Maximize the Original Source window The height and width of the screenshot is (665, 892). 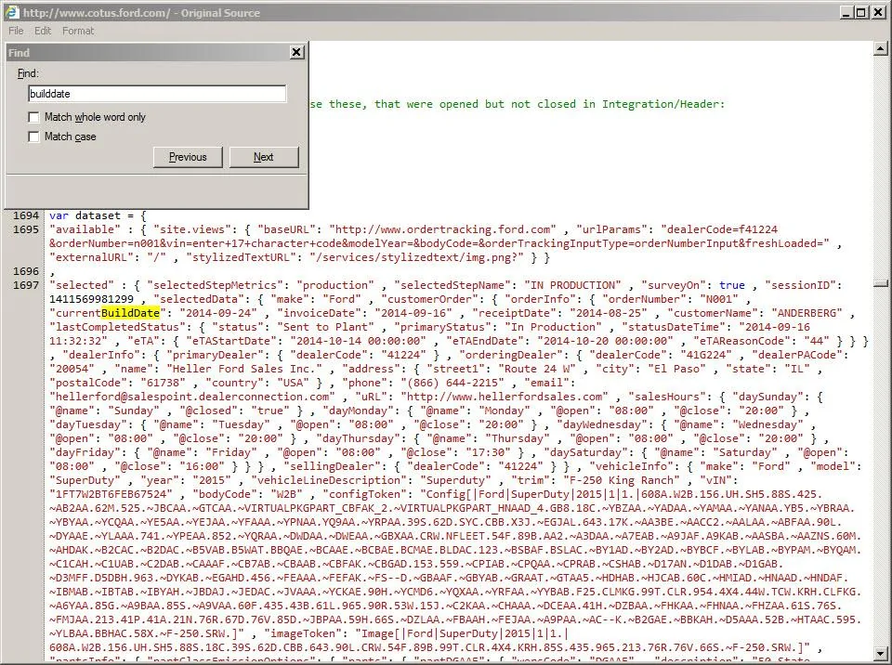861,12
